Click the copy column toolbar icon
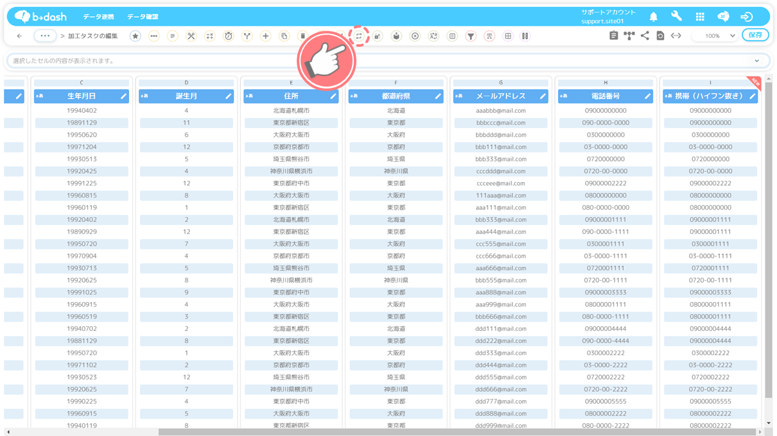Screen dimensions: 777x436 click(284, 36)
